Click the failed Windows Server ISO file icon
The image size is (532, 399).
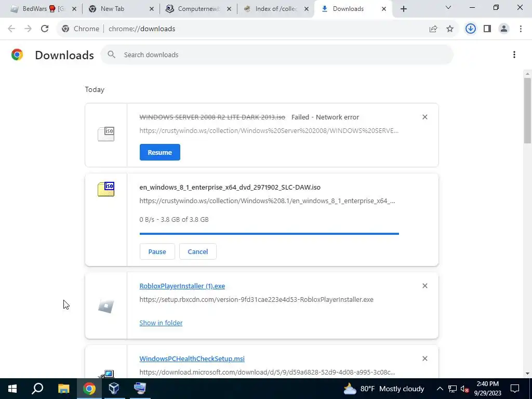[x=106, y=134]
